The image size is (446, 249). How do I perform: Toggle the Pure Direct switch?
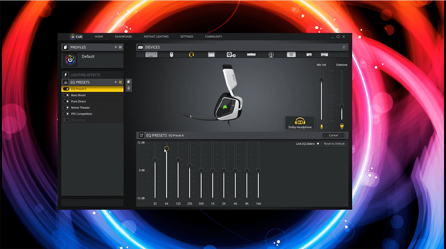tap(66, 101)
